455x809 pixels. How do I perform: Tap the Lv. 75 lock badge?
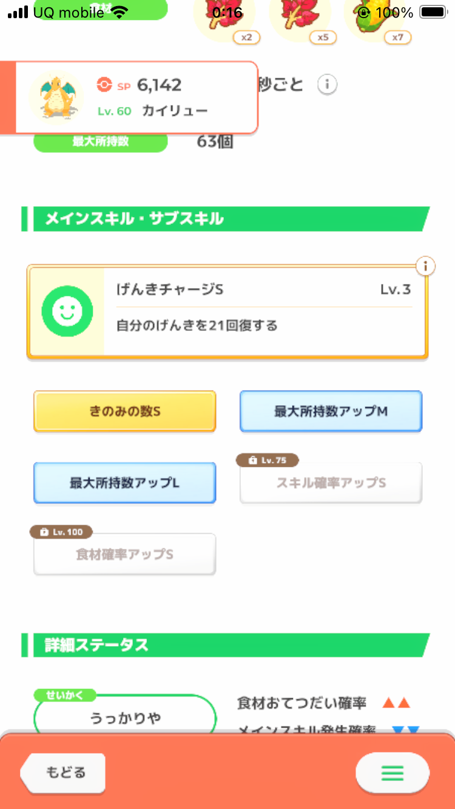click(268, 460)
